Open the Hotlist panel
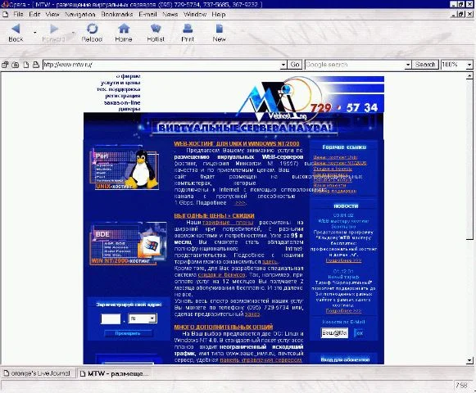476x393 pixels. click(156, 33)
